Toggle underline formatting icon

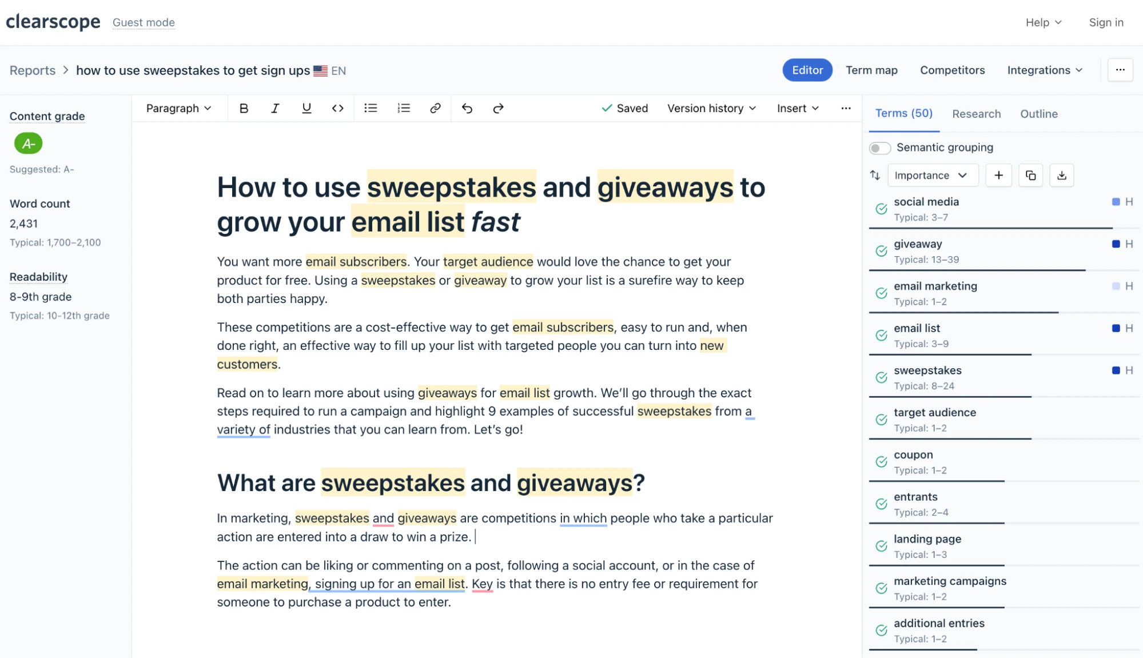[306, 107]
